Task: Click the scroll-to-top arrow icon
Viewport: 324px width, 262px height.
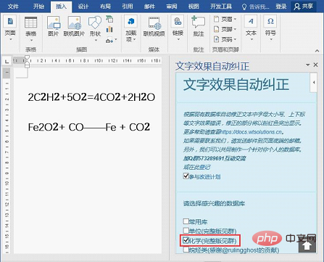Action: click(307, 246)
